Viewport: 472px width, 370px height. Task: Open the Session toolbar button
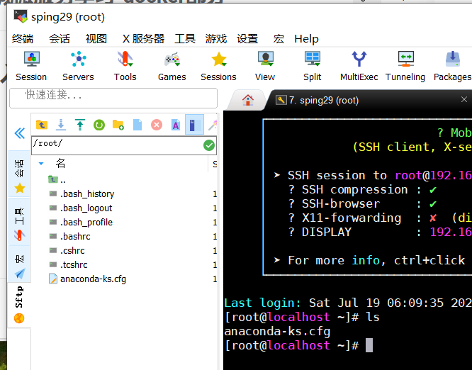(31, 67)
